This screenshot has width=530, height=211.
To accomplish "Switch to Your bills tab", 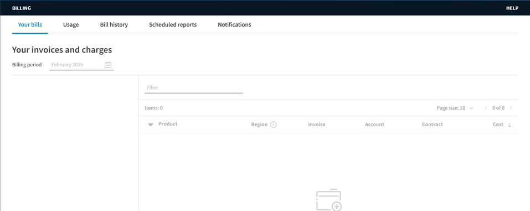I will tap(30, 25).
